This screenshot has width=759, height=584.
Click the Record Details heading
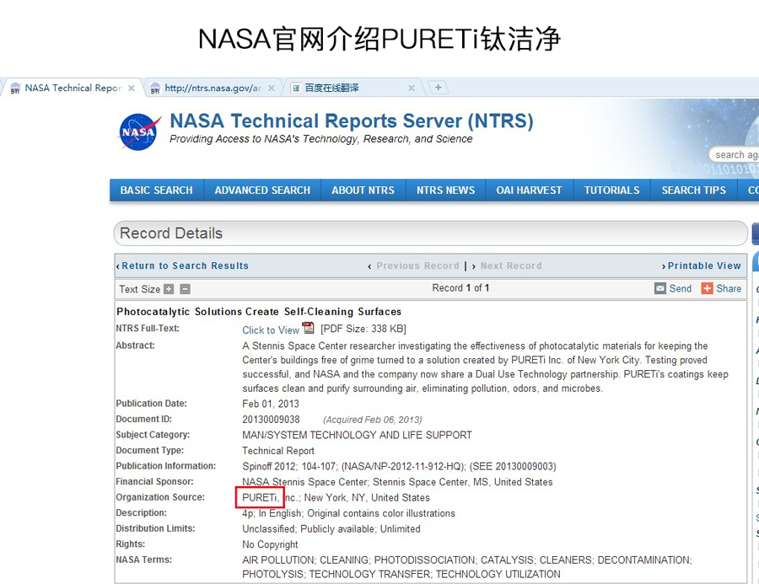[171, 233]
